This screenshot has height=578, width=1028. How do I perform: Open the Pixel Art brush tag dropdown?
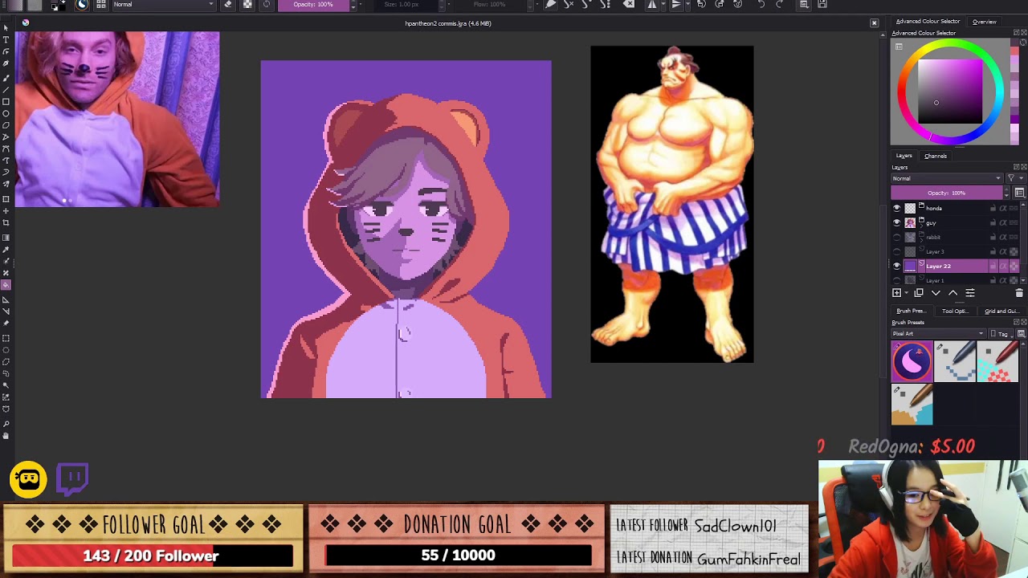point(938,334)
